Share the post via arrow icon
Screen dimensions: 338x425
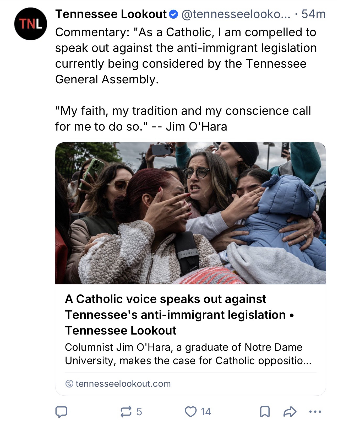coord(290,412)
